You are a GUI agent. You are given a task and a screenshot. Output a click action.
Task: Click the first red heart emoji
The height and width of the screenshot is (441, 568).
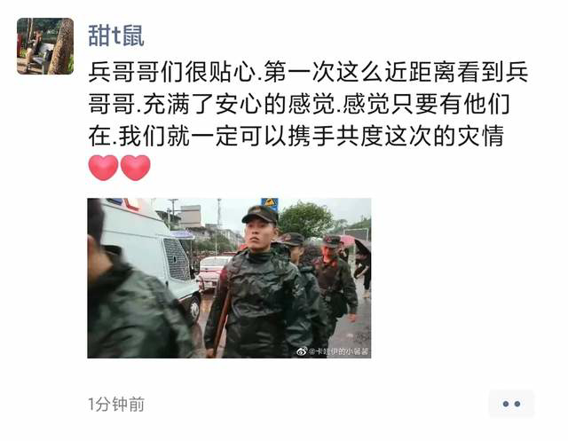pos(103,168)
